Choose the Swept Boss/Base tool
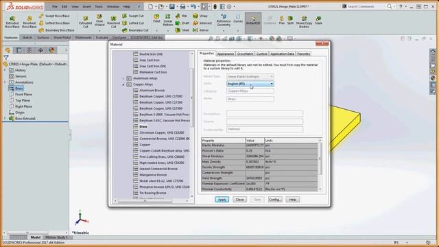Image resolution: width=439 pixels, height=247 pixels. [54, 16]
